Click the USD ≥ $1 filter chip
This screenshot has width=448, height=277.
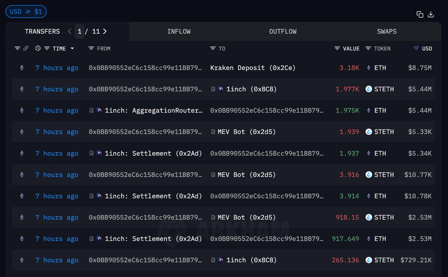click(26, 12)
